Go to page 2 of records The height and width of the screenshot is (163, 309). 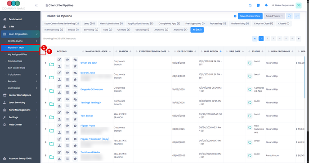click(x=267, y=39)
